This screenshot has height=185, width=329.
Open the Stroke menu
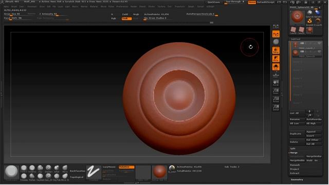tap(151, 7)
